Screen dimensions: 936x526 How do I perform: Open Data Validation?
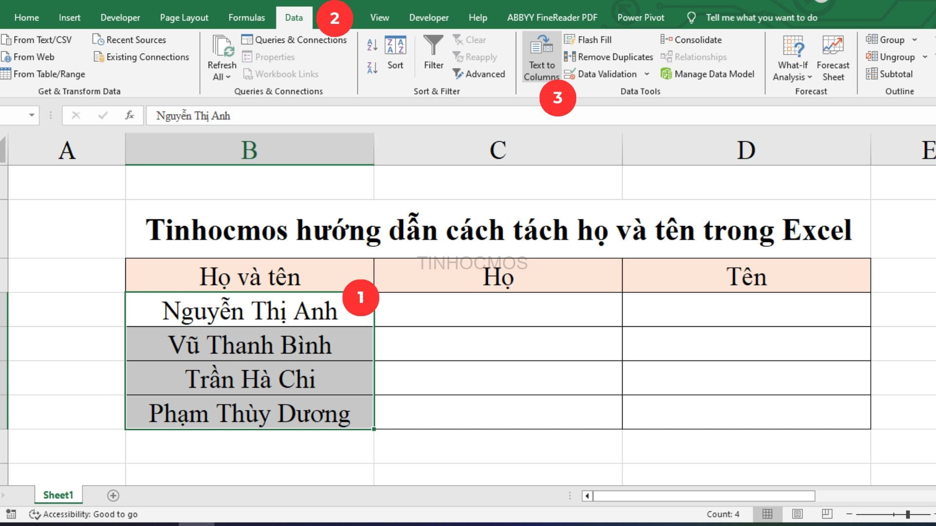coord(601,74)
